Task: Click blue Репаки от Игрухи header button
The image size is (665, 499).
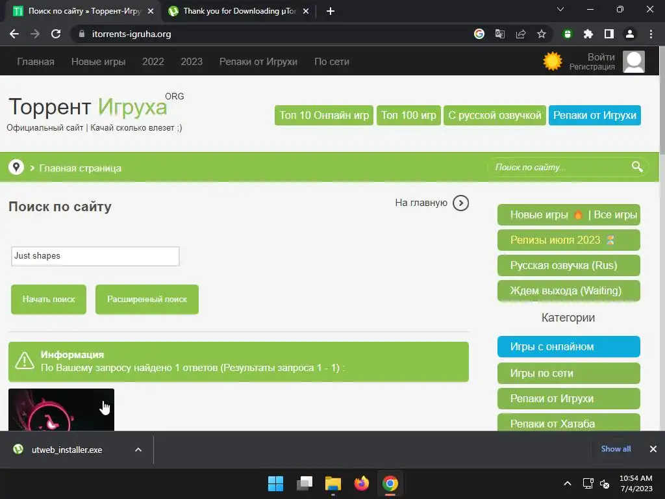Action: 595,115
